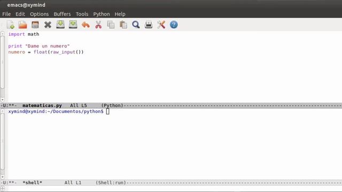The width and height of the screenshot is (342, 192).
Task: Click the emacs@xymind window title
Action: pyautogui.click(x=26, y=5)
